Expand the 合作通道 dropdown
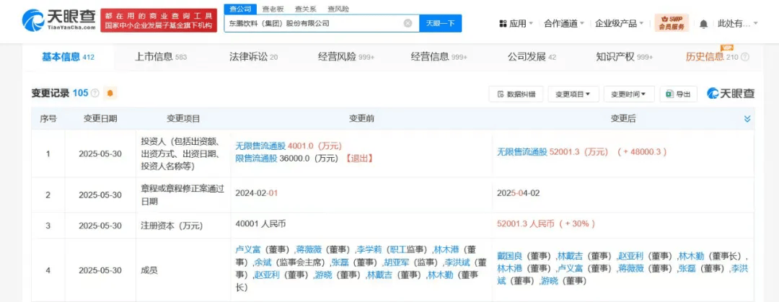The width and height of the screenshot is (779, 302). tap(564, 23)
